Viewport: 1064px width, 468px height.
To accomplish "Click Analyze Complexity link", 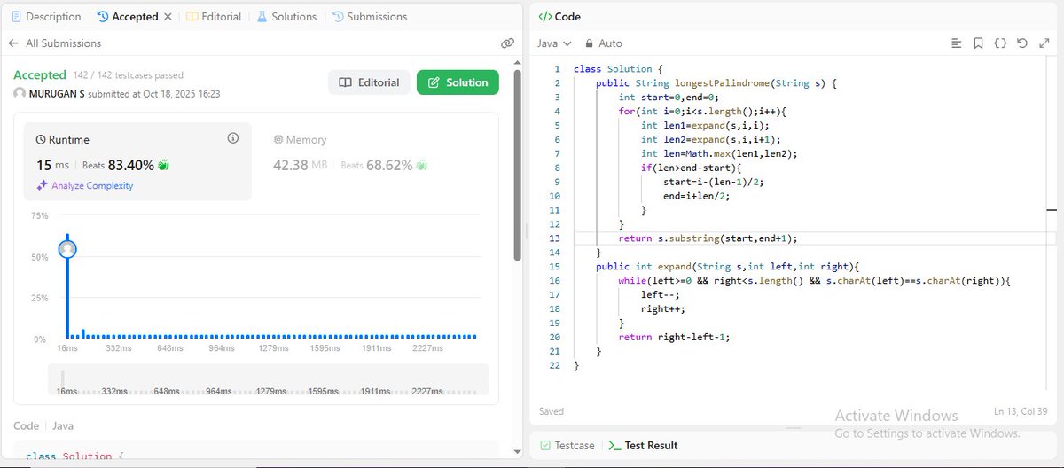I will pos(84,185).
